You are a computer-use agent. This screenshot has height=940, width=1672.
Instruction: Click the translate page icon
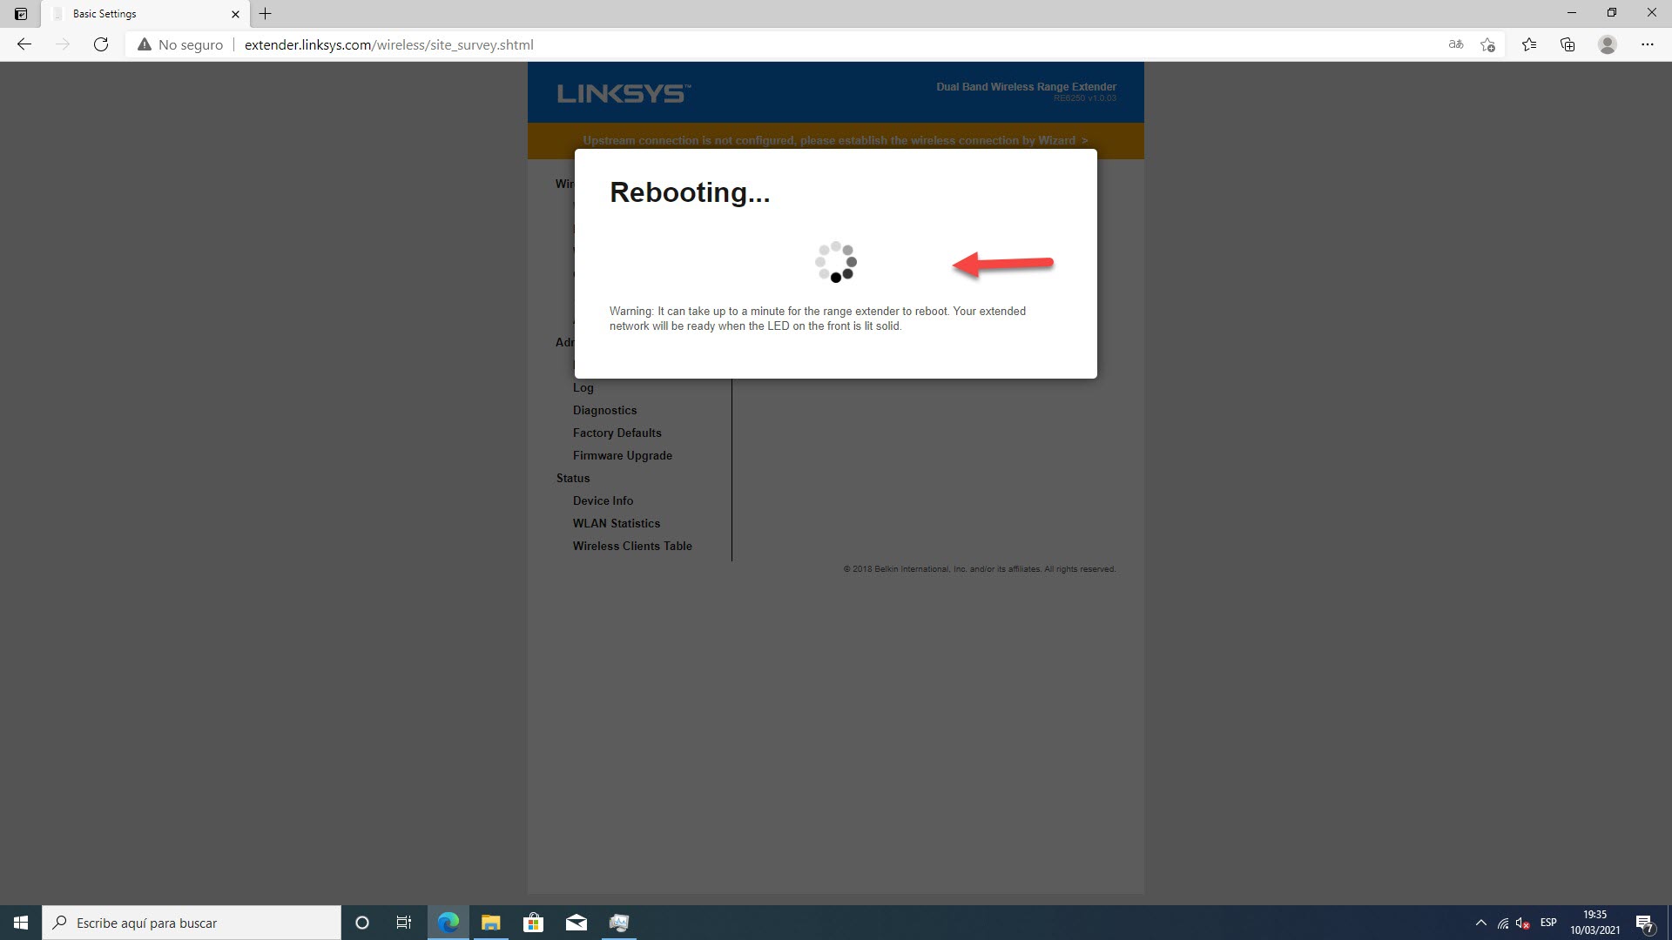pyautogui.click(x=1455, y=44)
